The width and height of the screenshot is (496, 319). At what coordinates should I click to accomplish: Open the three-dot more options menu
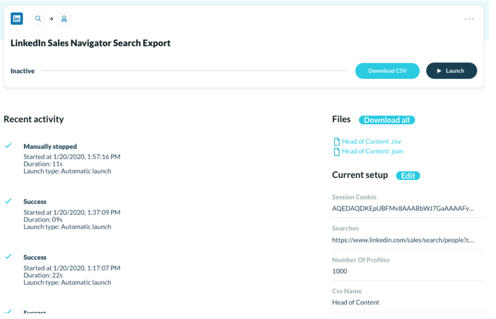[x=469, y=19]
